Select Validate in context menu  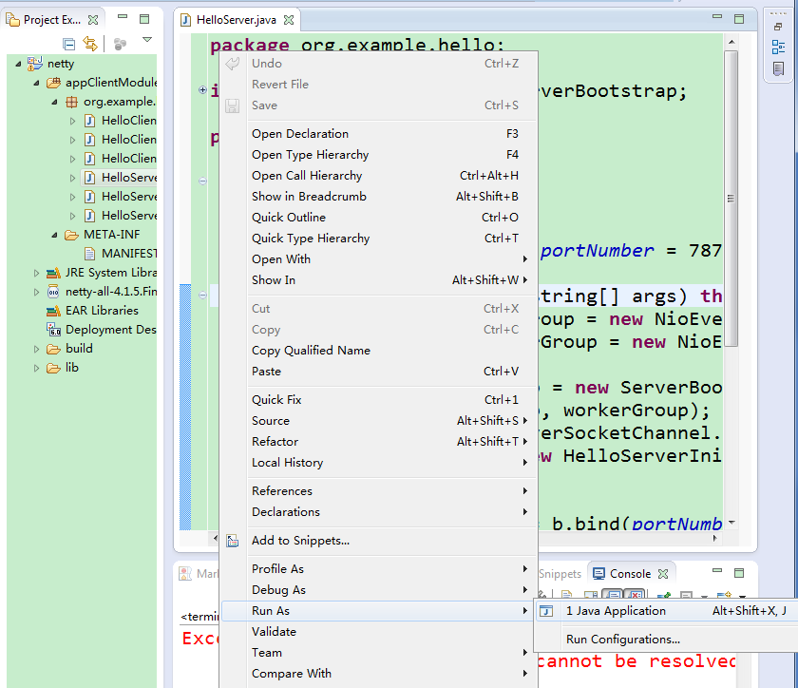379,632
